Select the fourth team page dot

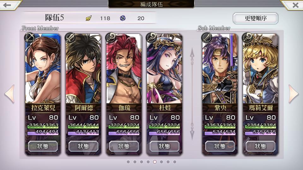tap(148, 162)
